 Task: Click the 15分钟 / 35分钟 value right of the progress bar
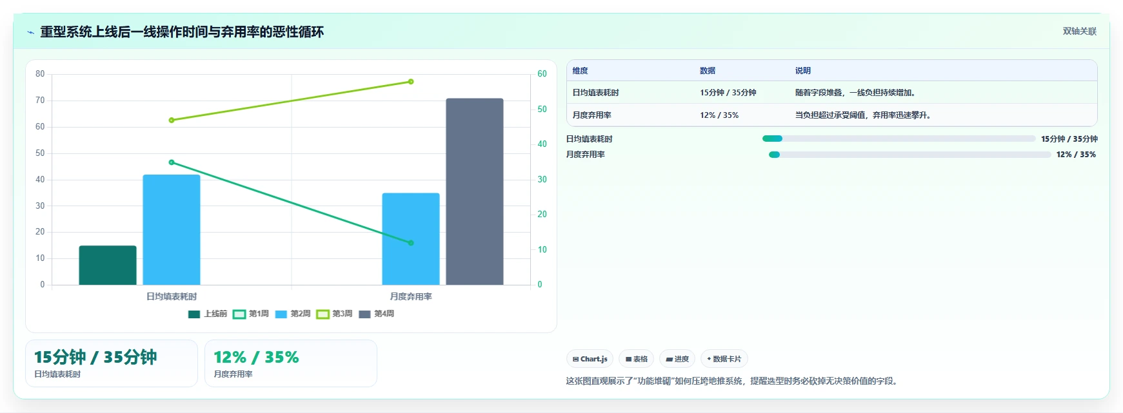(1069, 139)
